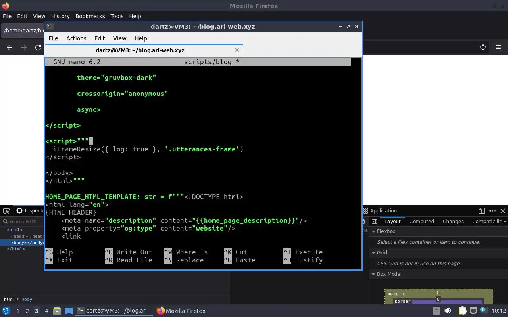
Task: Open Firefox hamburger application menu
Action: (498, 47)
